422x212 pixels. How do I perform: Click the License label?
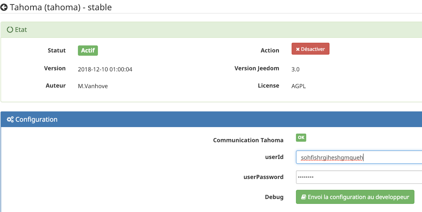269,86
